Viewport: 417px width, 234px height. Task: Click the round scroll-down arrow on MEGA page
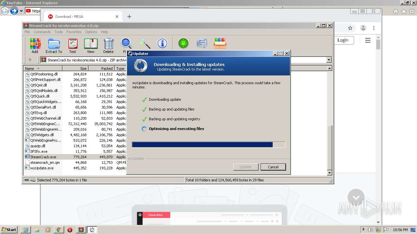coord(356,197)
